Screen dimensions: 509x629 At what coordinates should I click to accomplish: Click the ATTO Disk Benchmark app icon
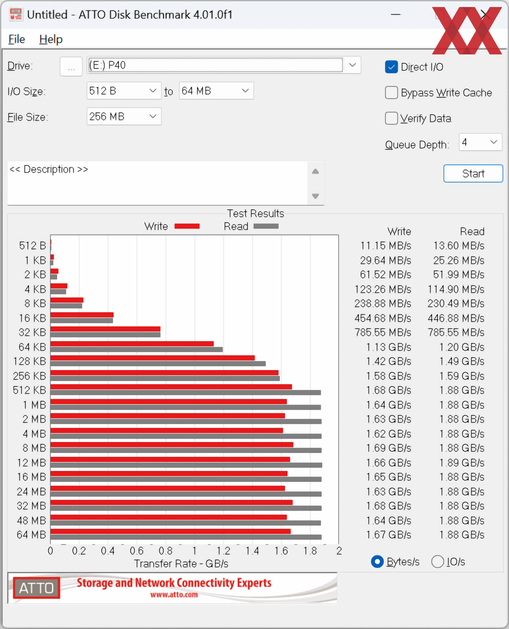[16, 14]
